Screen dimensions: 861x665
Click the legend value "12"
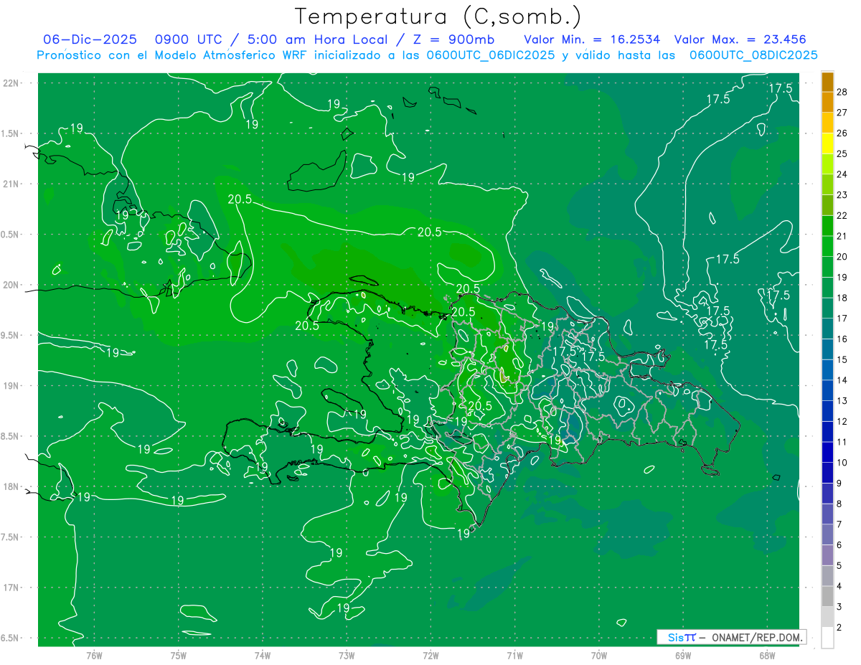point(842,421)
